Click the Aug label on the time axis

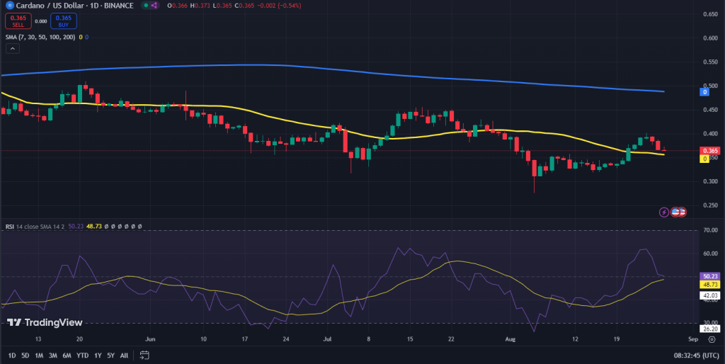(x=510, y=339)
